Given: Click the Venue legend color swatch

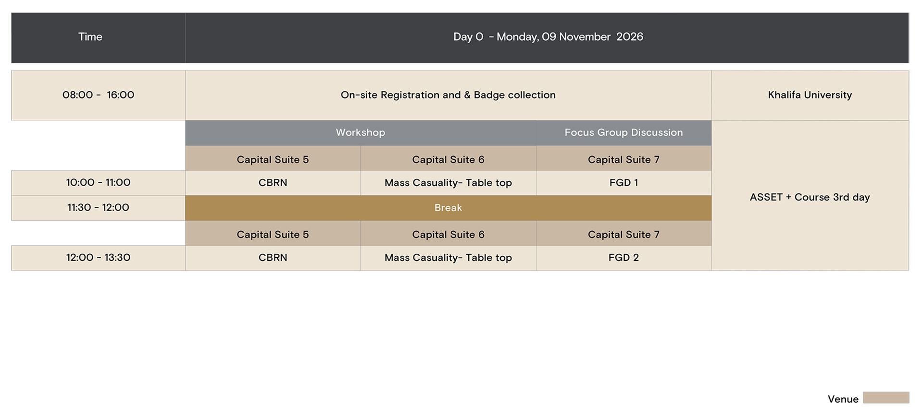Looking at the screenshot, I should coord(886,398).
